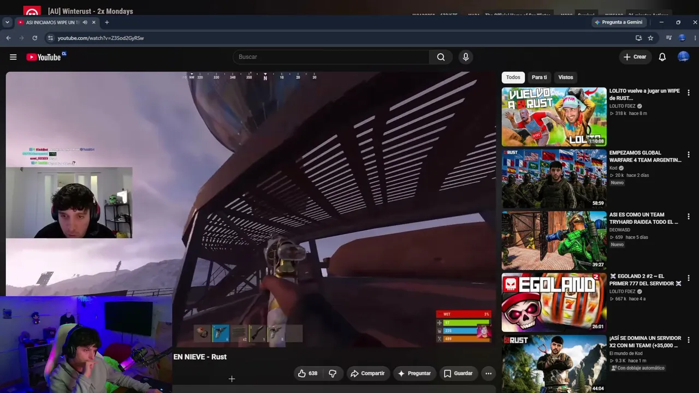
Task: Open title EGOLAND 2 #2 EL PRIMER 777
Action: [645, 280]
